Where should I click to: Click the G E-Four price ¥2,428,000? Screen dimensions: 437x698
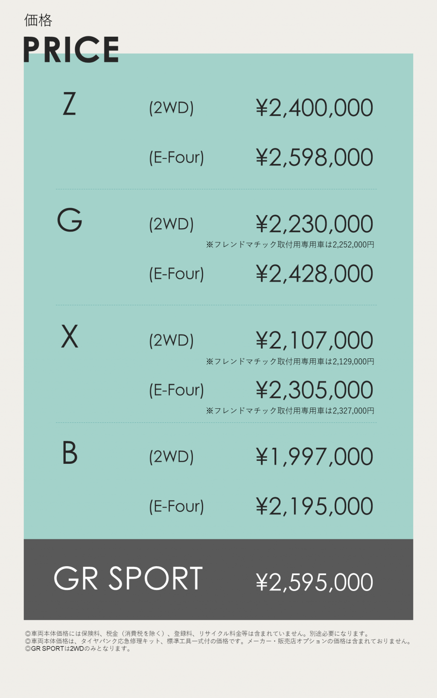(x=315, y=274)
